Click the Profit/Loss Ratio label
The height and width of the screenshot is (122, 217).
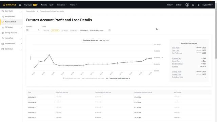(177, 77)
